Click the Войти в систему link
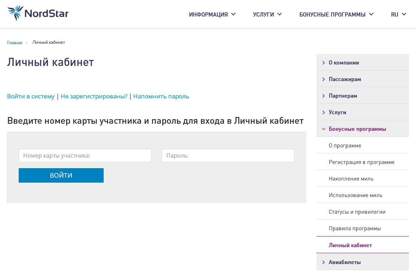 coord(31,96)
